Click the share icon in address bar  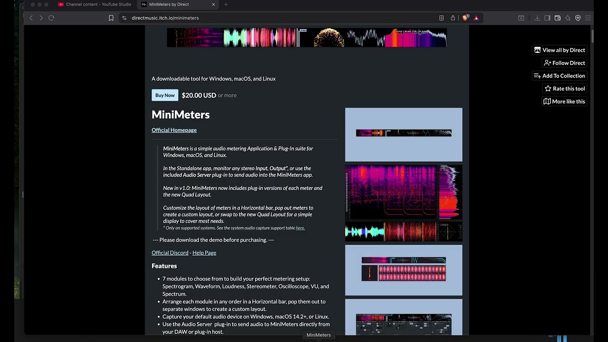coord(453,18)
